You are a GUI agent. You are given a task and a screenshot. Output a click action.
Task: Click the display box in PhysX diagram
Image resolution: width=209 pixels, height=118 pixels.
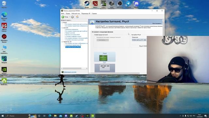104,68
